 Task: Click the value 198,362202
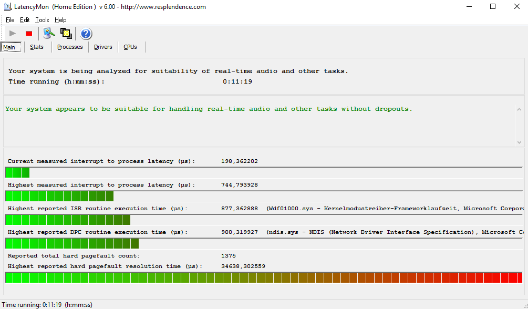[240, 161]
